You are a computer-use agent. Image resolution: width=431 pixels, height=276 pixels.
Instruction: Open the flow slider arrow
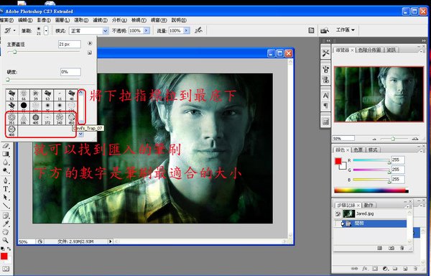(x=187, y=31)
